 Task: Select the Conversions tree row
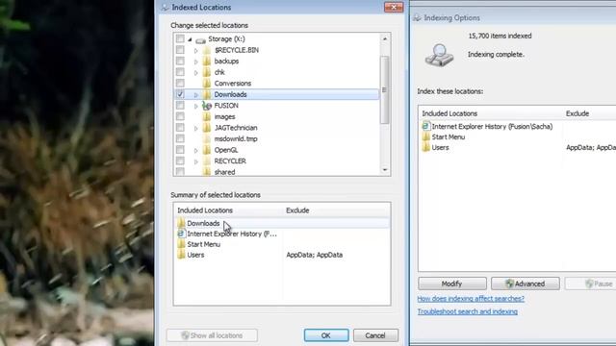pos(233,84)
